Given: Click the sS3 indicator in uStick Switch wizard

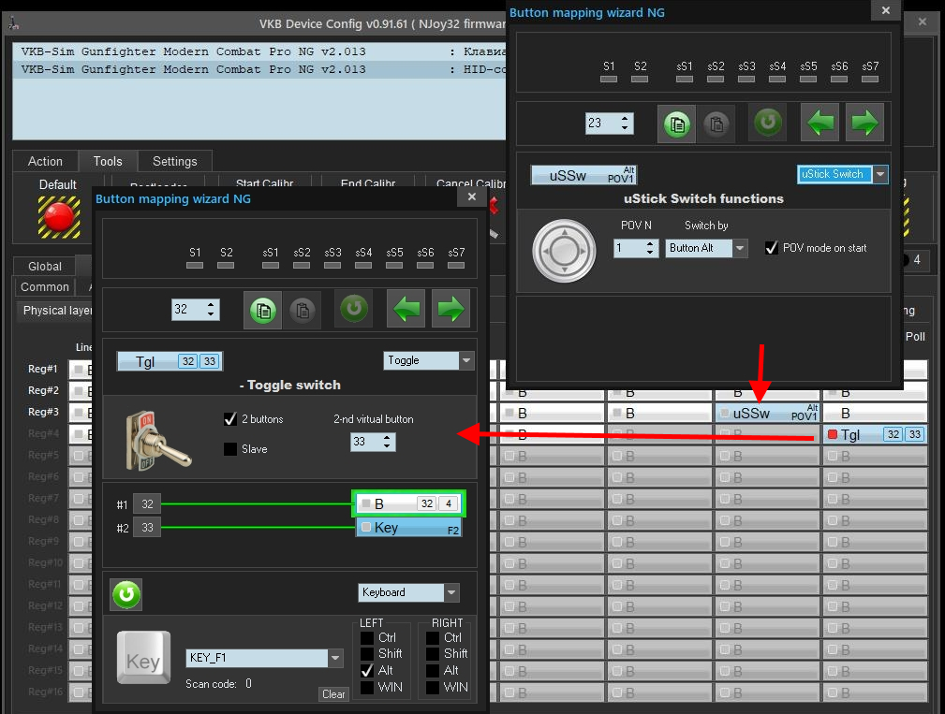Looking at the screenshot, I should click(746, 79).
